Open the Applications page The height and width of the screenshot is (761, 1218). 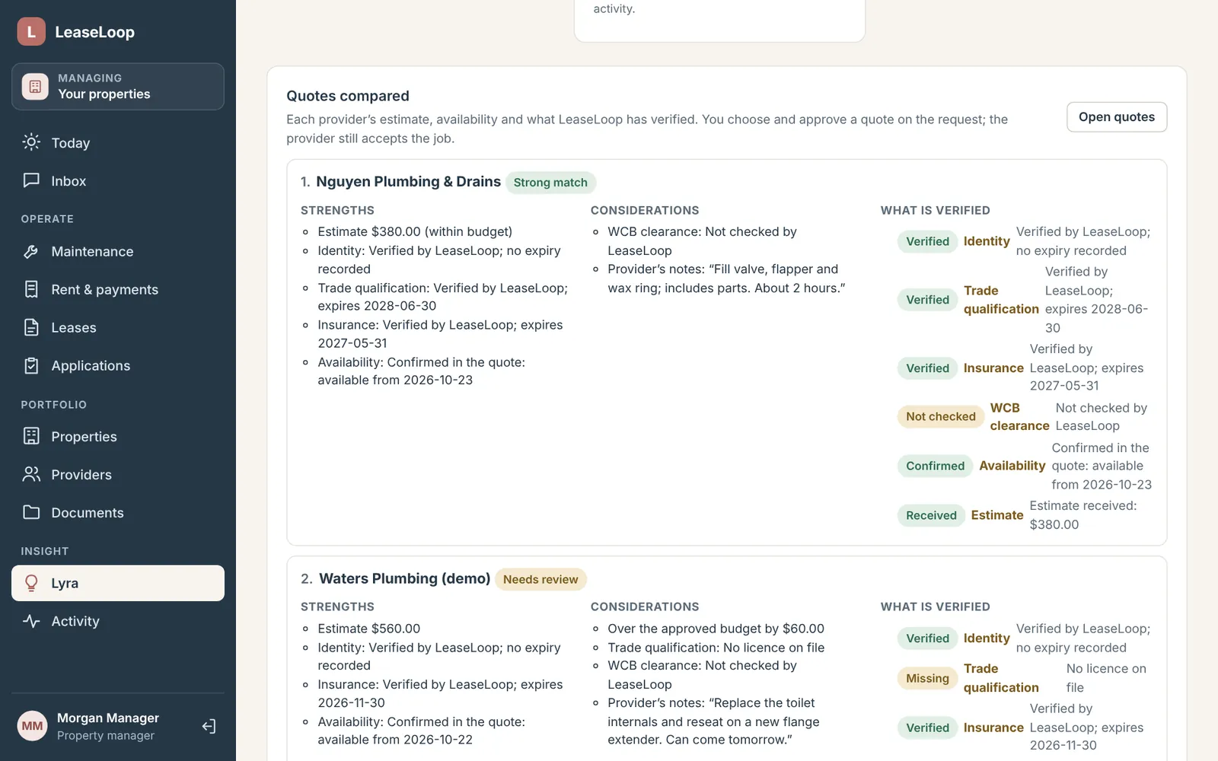(118, 365)
